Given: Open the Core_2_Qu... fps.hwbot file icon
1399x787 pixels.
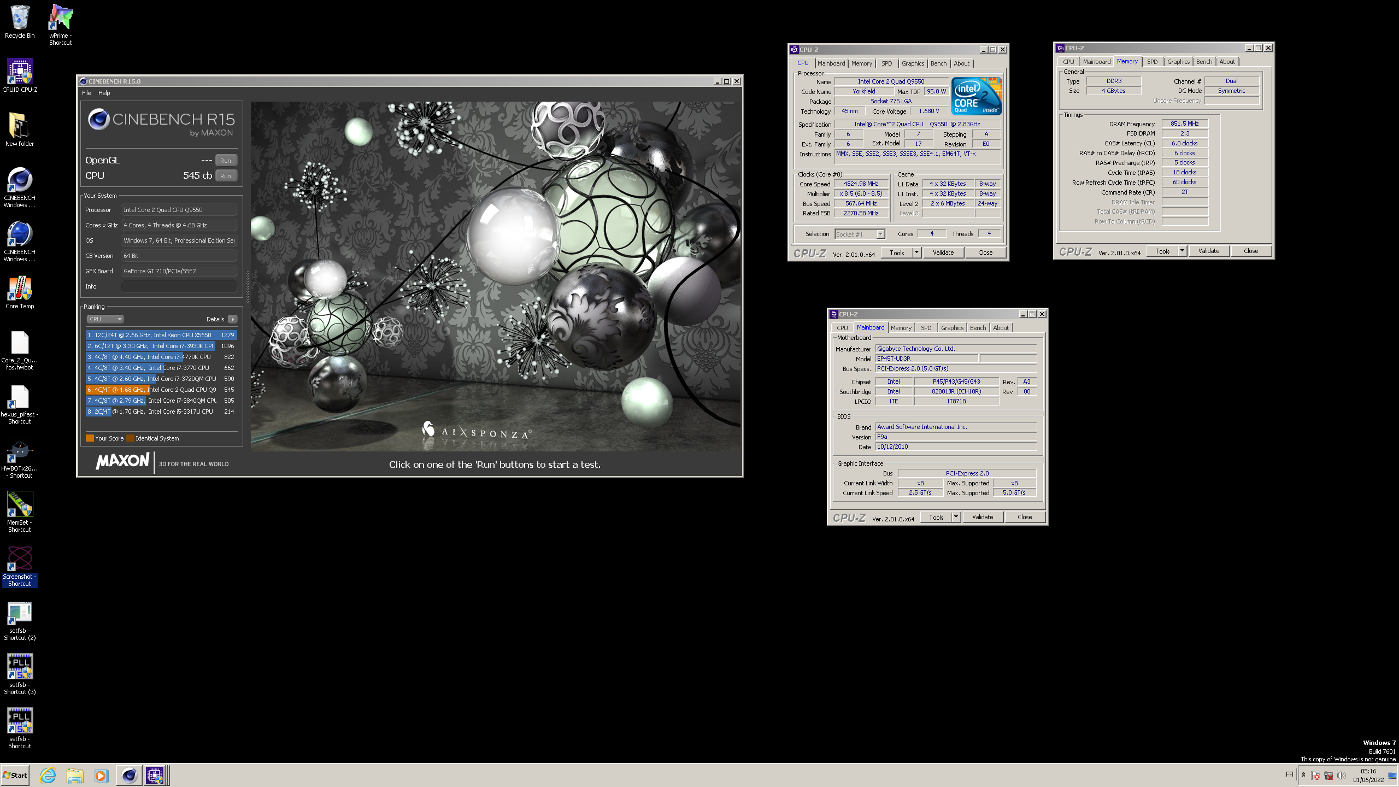Looking at the screenshot, I should click(20, 350).
